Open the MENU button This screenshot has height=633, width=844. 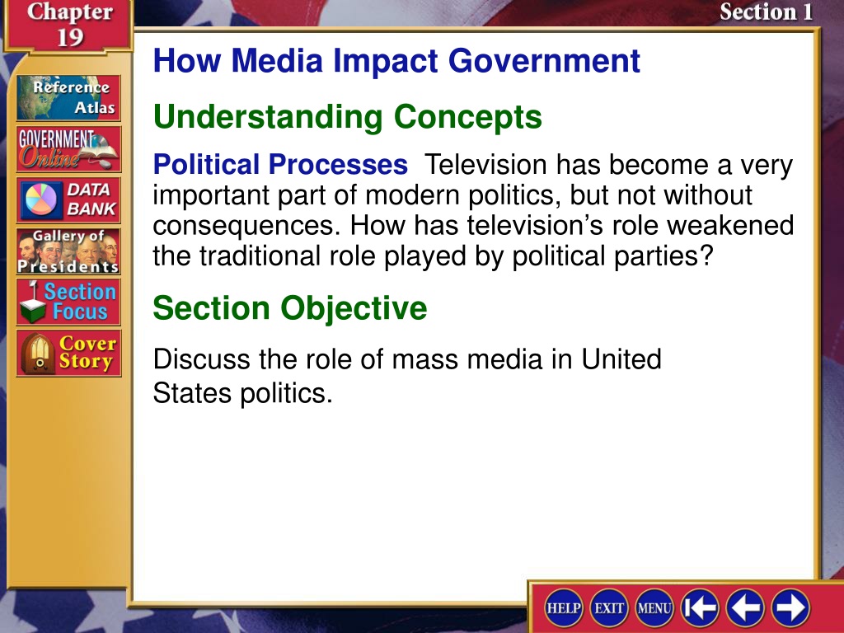coord(654,608)
